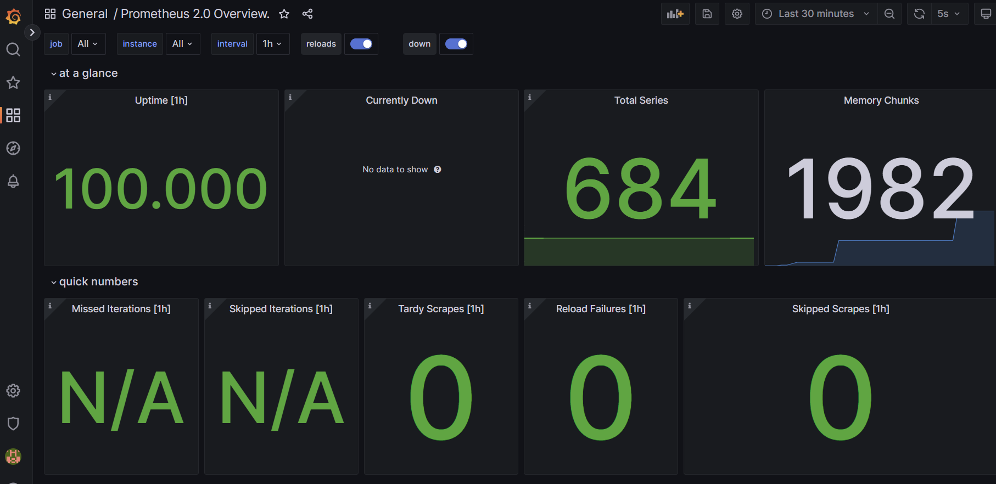Open the Tardy Scrapes [1h] title menu
Image resolution: width=996 pixels, height=484 pixels.
pos(441,309)
